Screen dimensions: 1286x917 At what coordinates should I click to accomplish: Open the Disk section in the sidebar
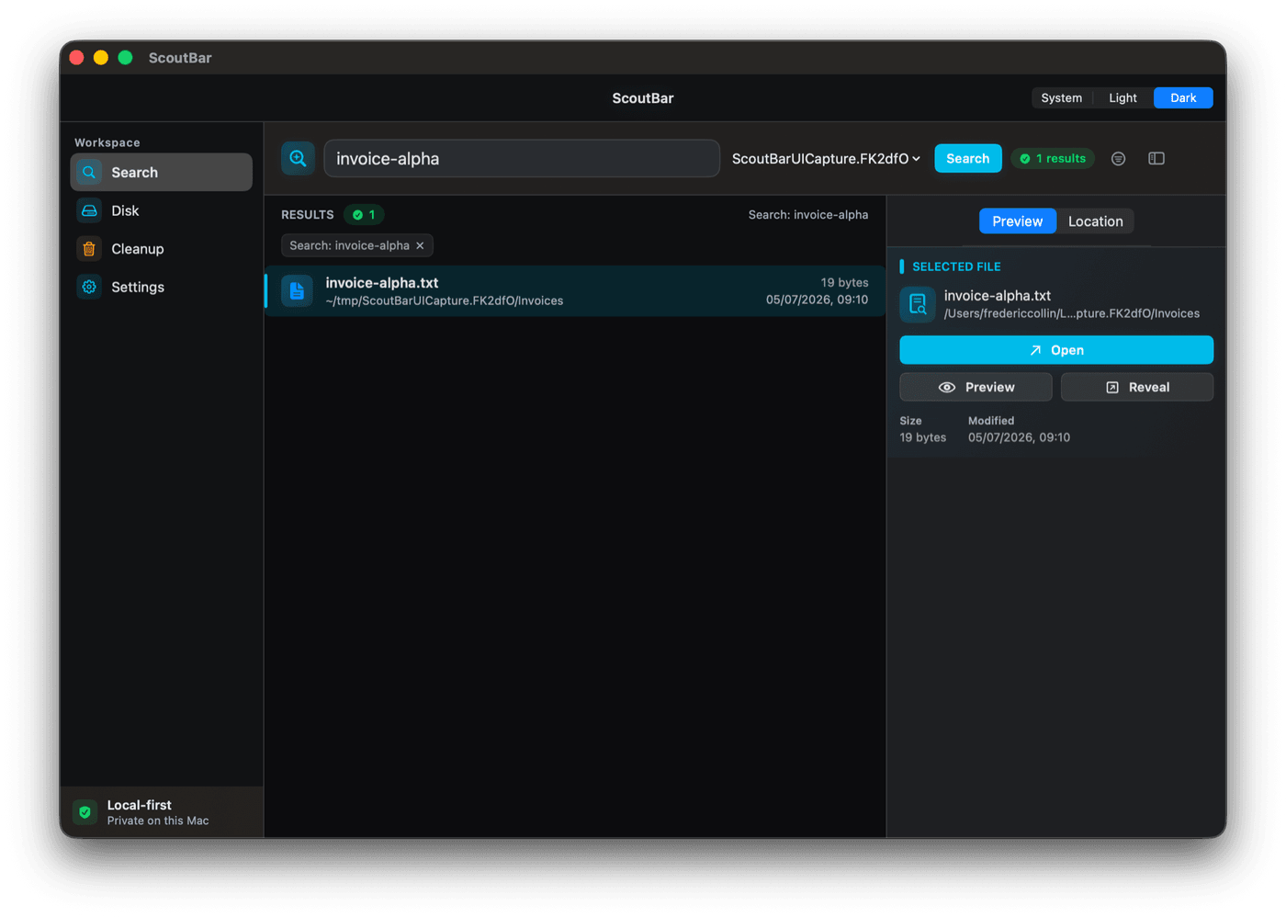pyautogui.click(x=162, y=210)
